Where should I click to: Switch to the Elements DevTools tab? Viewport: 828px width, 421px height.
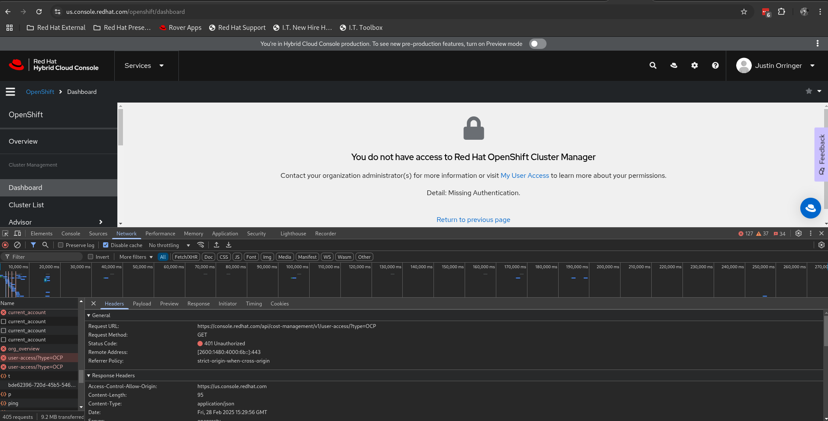(x=42, y=234)
